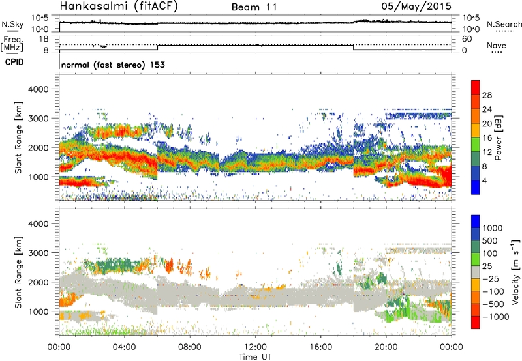
Task: Click the 'N.Sky' legend label
Action: pyautogui.click(x=12, y=24)
